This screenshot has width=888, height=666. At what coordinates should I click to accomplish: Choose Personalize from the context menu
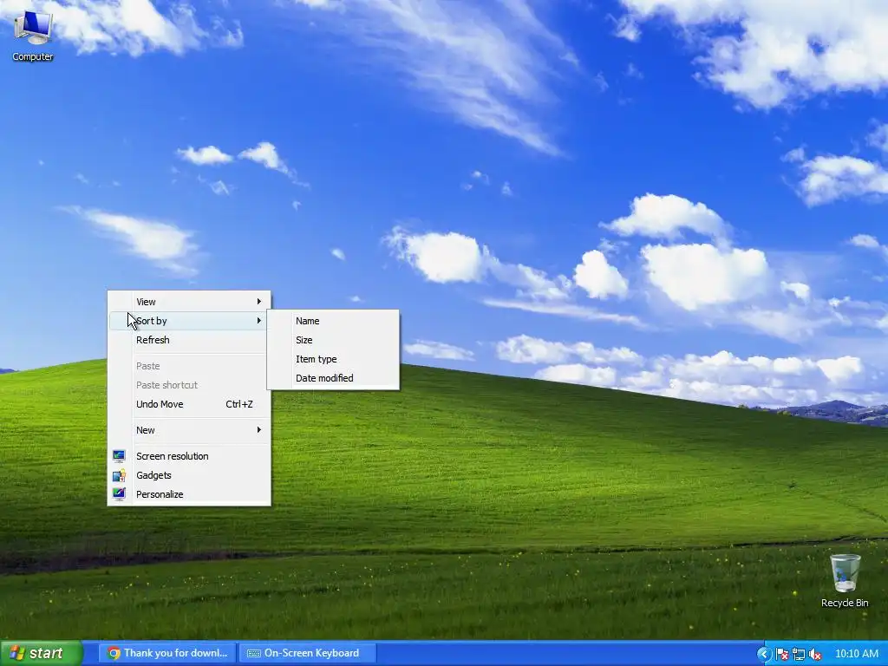coord(188,493)
